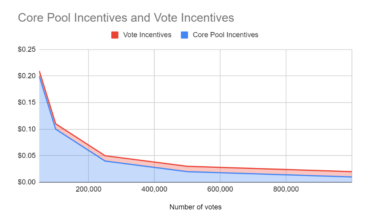Viewport: 374px width, 219px height.
Task: Select the Vote Incentives legend label
Action: [147, 35]
